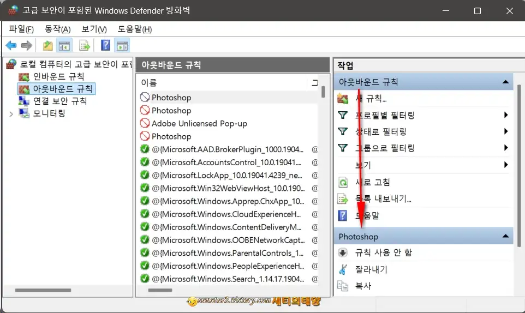This screenshot has height=313, width=525.
Task: Click the 모니터링 tree icon
Action: coord(24,113)
